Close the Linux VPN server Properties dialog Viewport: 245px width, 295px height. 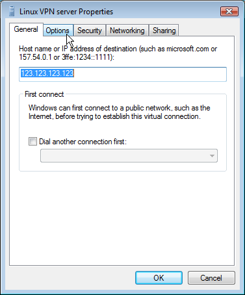(x=229, y=11)
